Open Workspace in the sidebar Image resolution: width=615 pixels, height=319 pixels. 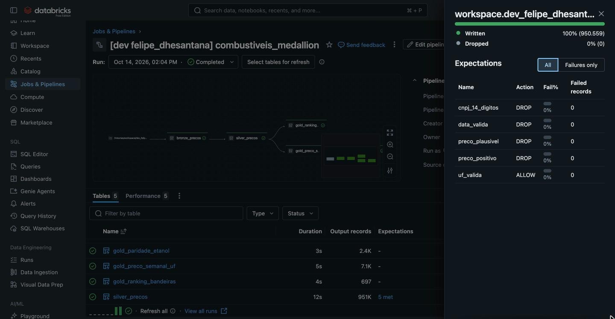pos(43,46)
